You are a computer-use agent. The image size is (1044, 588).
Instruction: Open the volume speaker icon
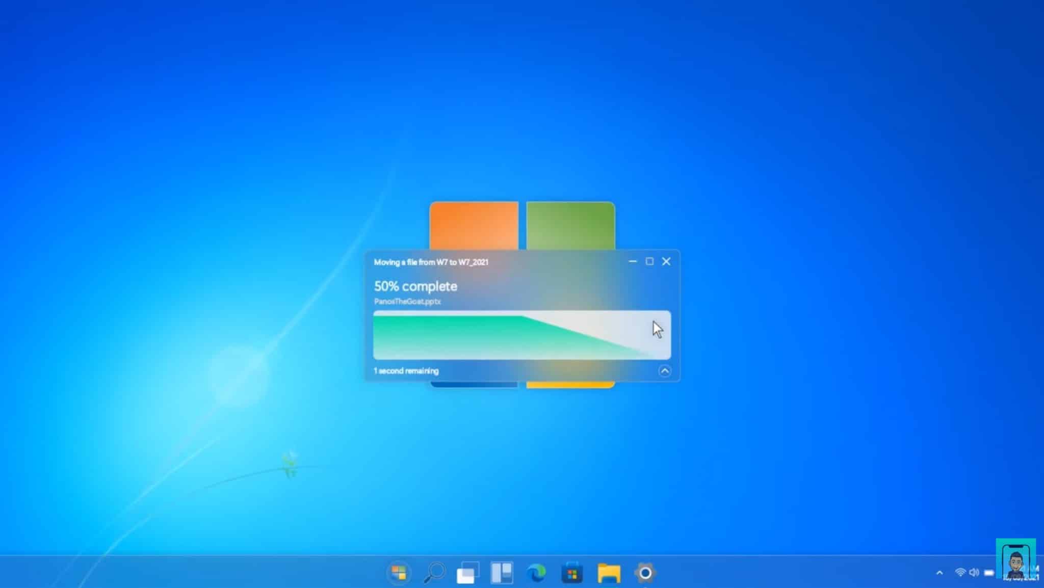coord(974,572)
